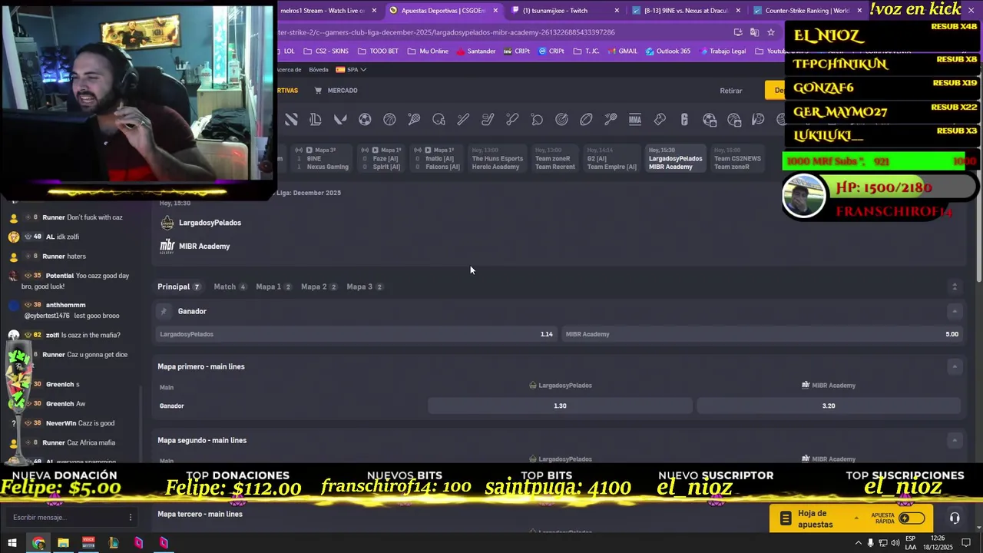
Task: Open the Faze vs Spirit live match card
Action: [x=381, y=158]
